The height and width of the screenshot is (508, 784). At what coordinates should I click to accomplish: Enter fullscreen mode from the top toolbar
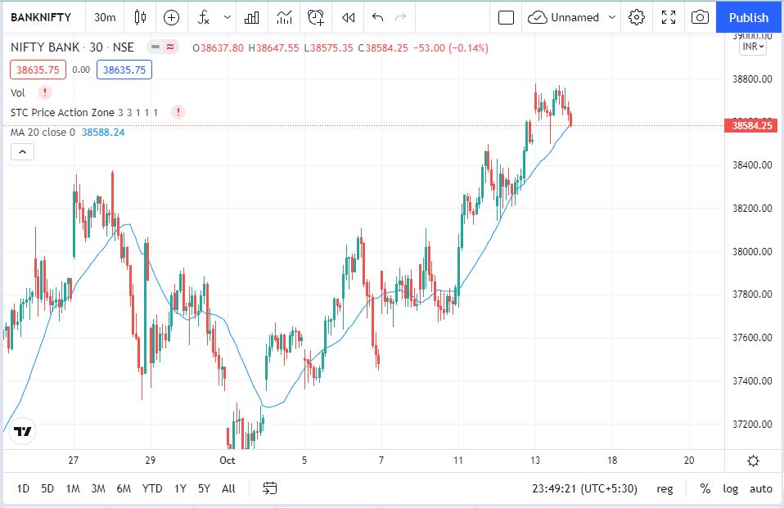click(x=669, y=17)
